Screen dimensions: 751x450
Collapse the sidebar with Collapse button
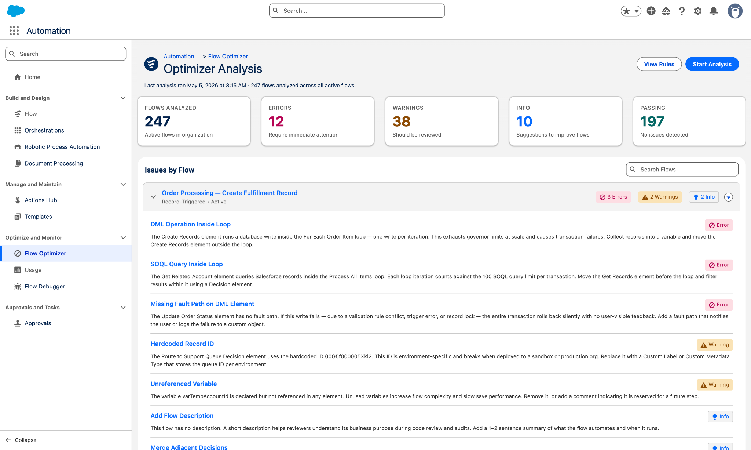click(21, 440)
